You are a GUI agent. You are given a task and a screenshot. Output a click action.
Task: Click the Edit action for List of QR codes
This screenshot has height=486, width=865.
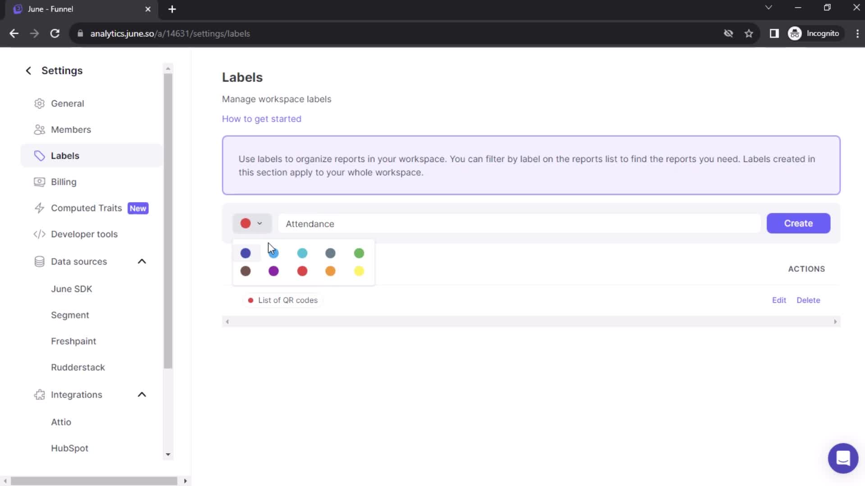pyautogui.click(x=779, y=300)
